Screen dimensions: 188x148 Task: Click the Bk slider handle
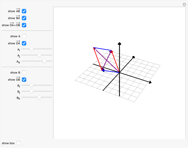[x=39, y=97]
